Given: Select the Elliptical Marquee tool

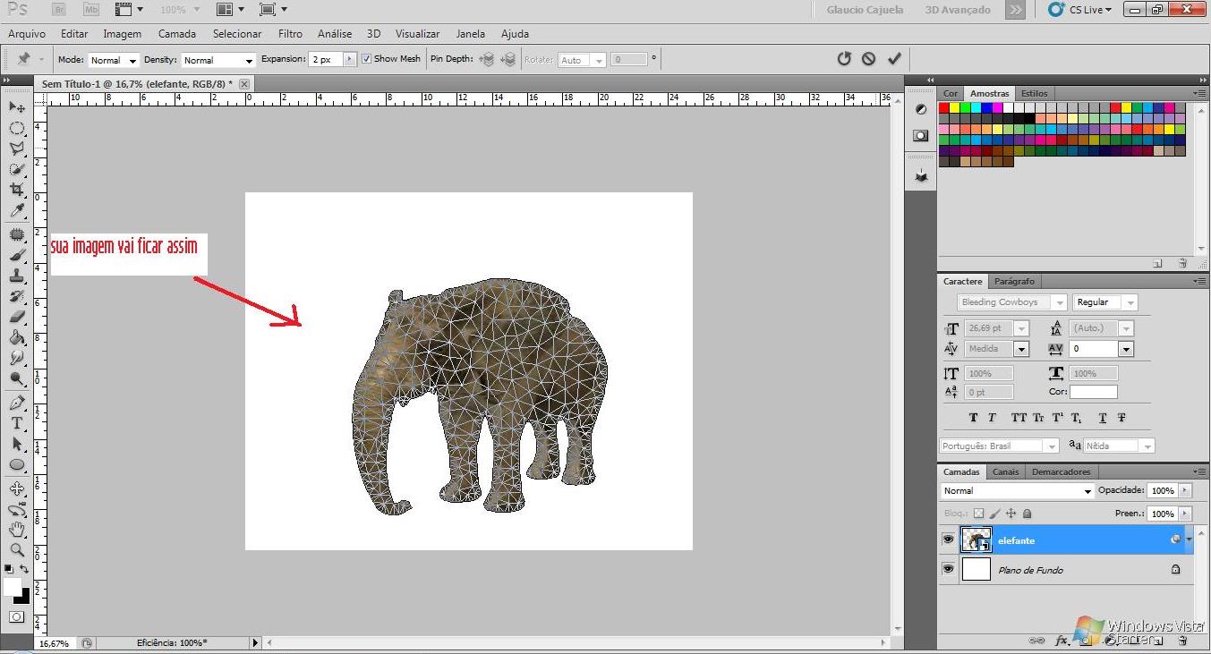Looking at the screenshot, I should pyautogui.click(x=17, y=128).
